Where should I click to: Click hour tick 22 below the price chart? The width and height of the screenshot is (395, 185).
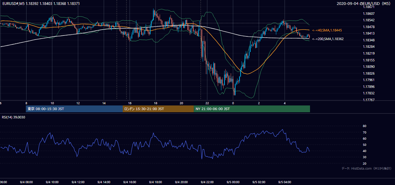coord(207,103)
